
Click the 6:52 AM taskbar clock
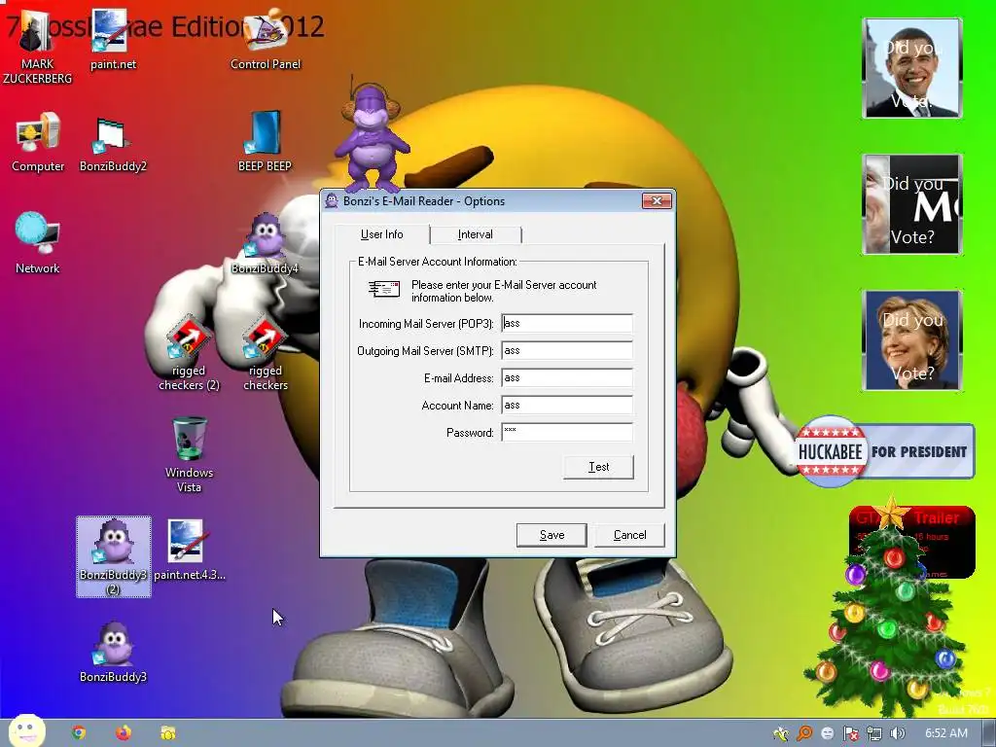pyautogui.click(x=945, y=733)
